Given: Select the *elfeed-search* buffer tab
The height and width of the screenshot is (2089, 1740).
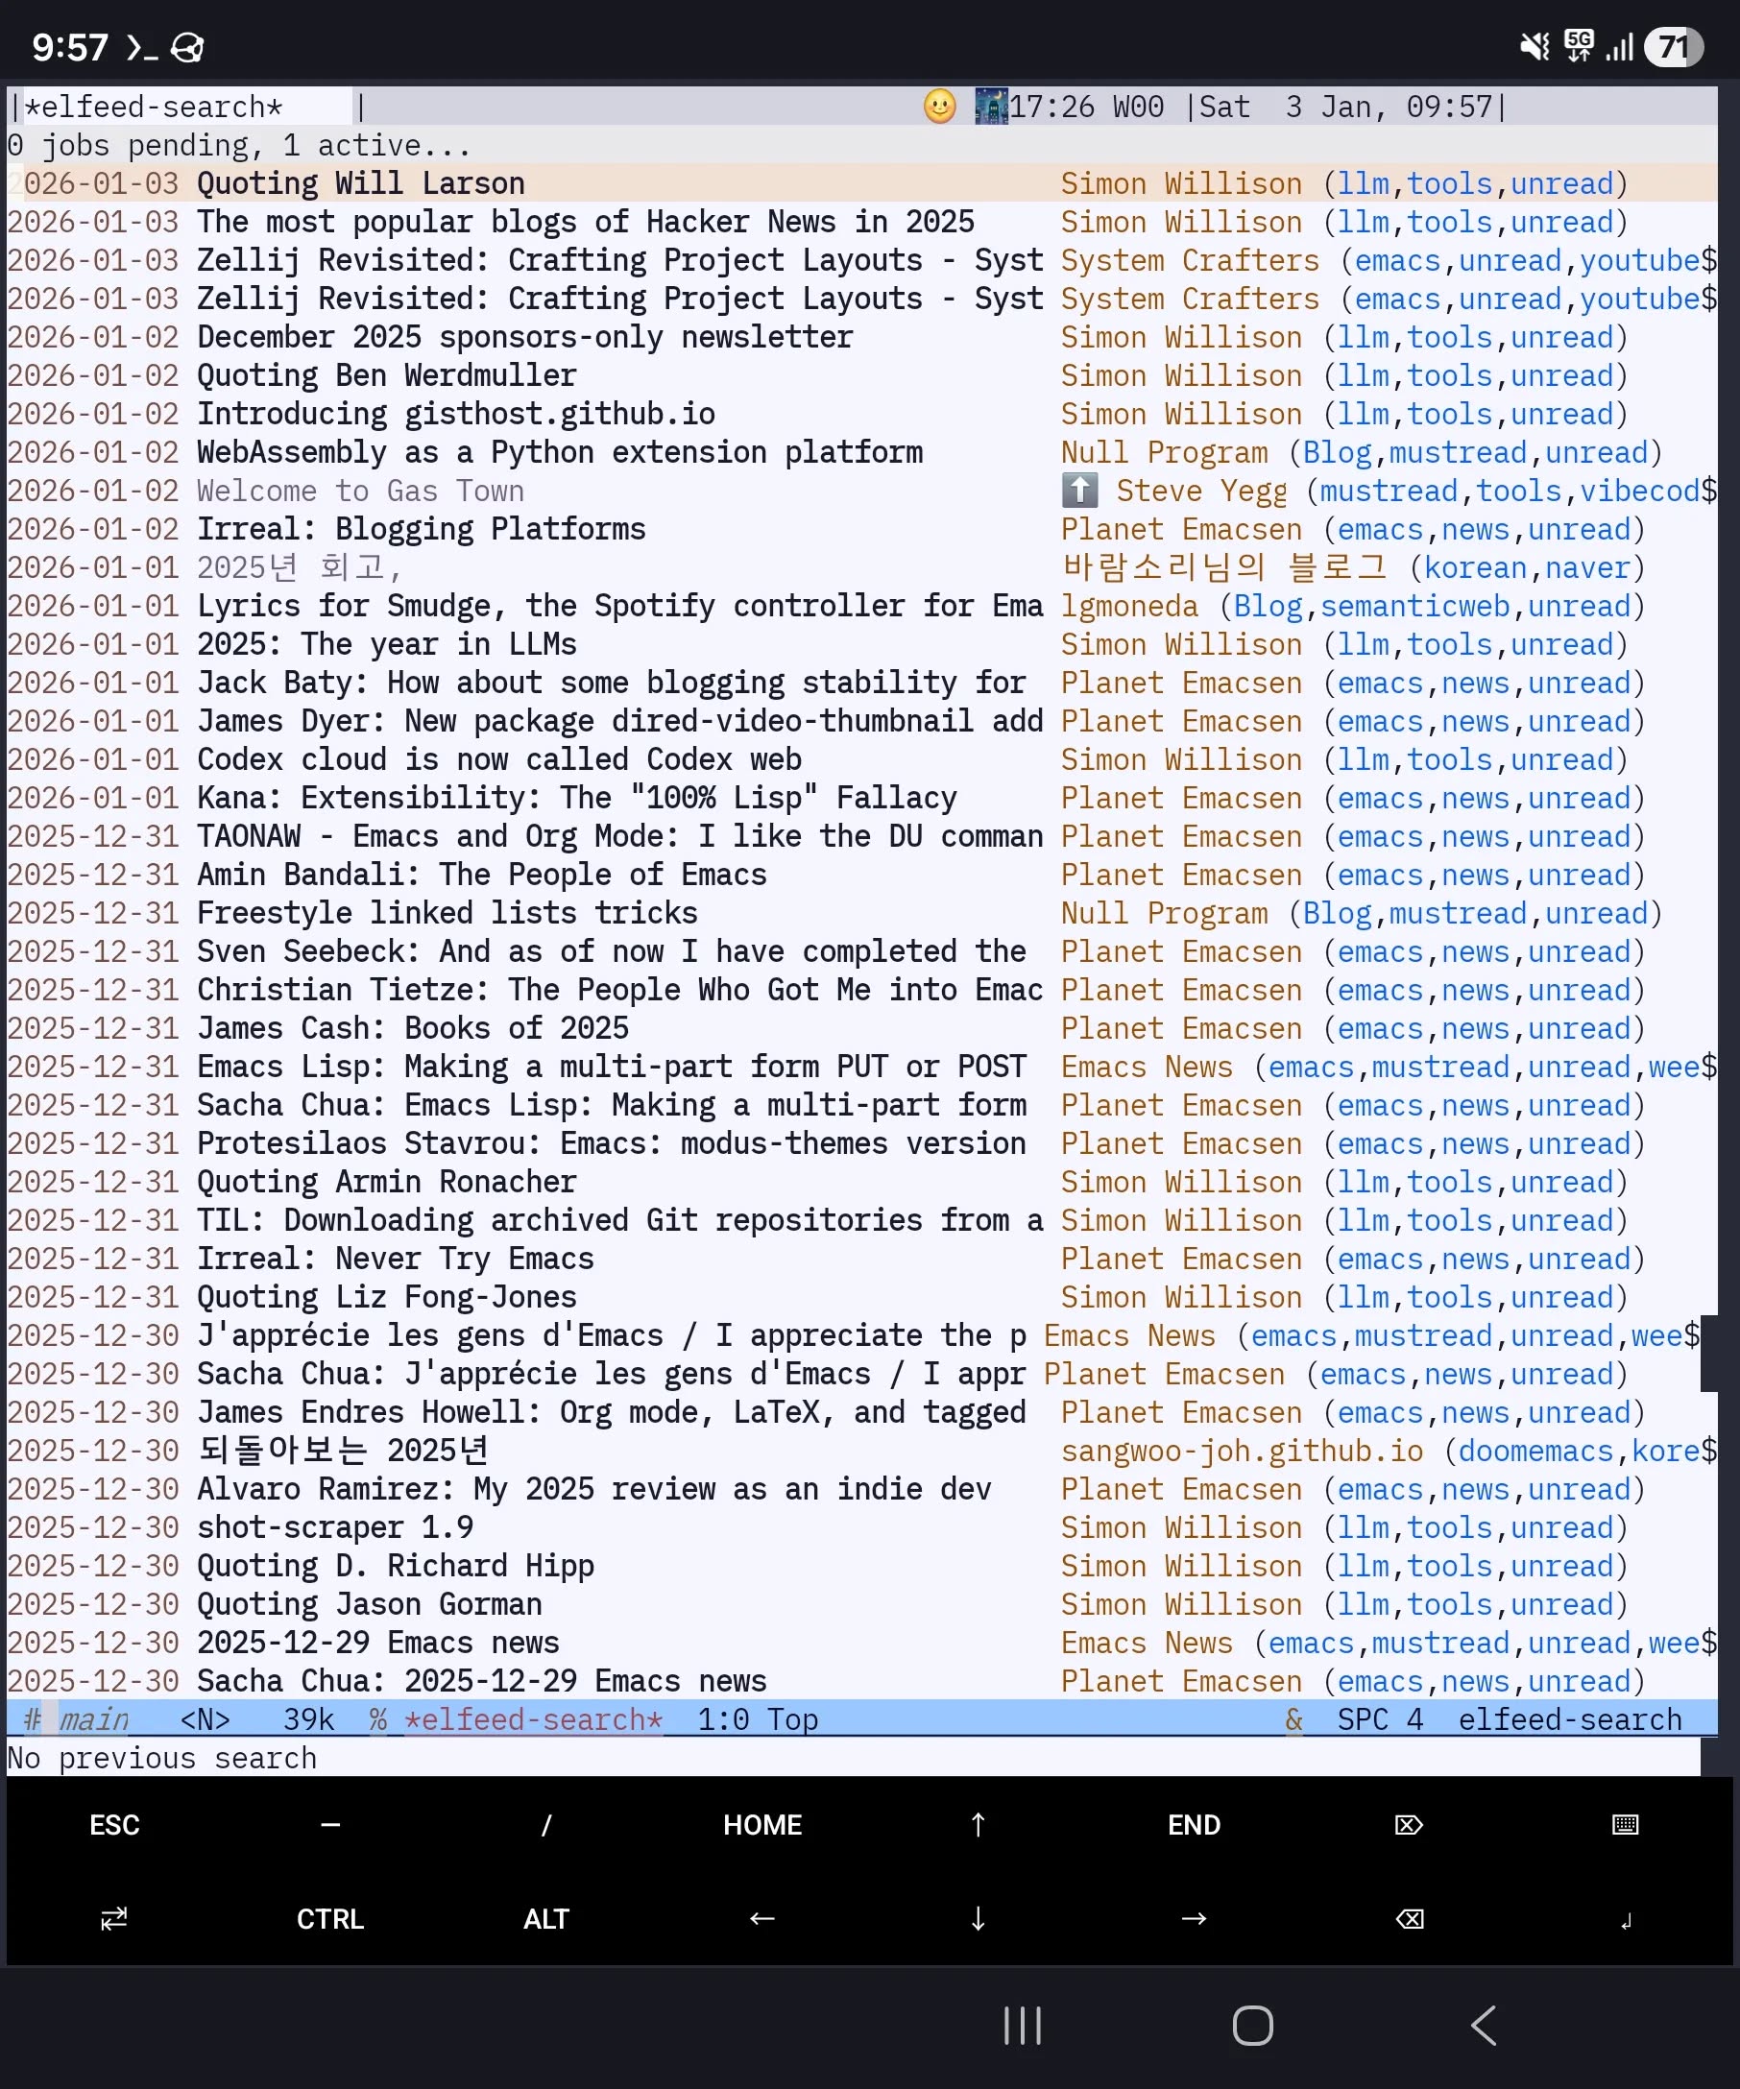Looking at the screenshot, I should pyautogui.click(x=155, y=107).
